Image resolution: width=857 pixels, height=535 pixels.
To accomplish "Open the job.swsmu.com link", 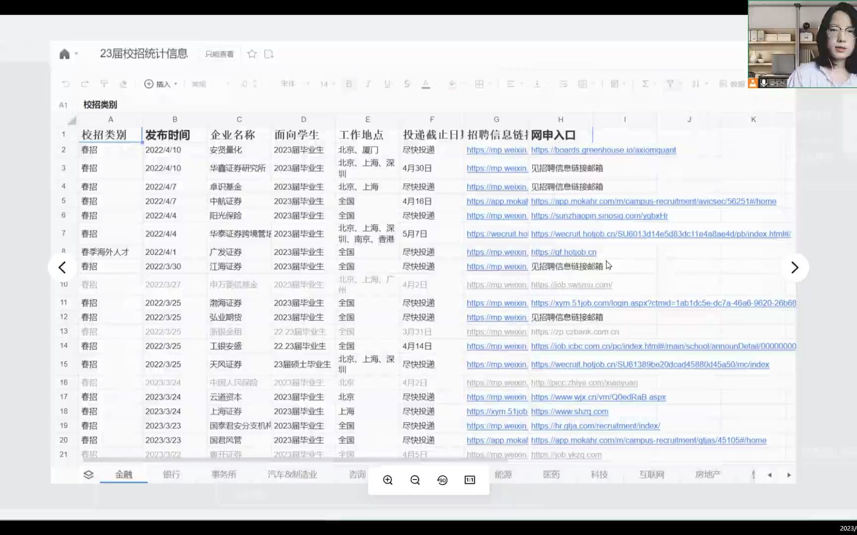I will (x=572, y=285).
